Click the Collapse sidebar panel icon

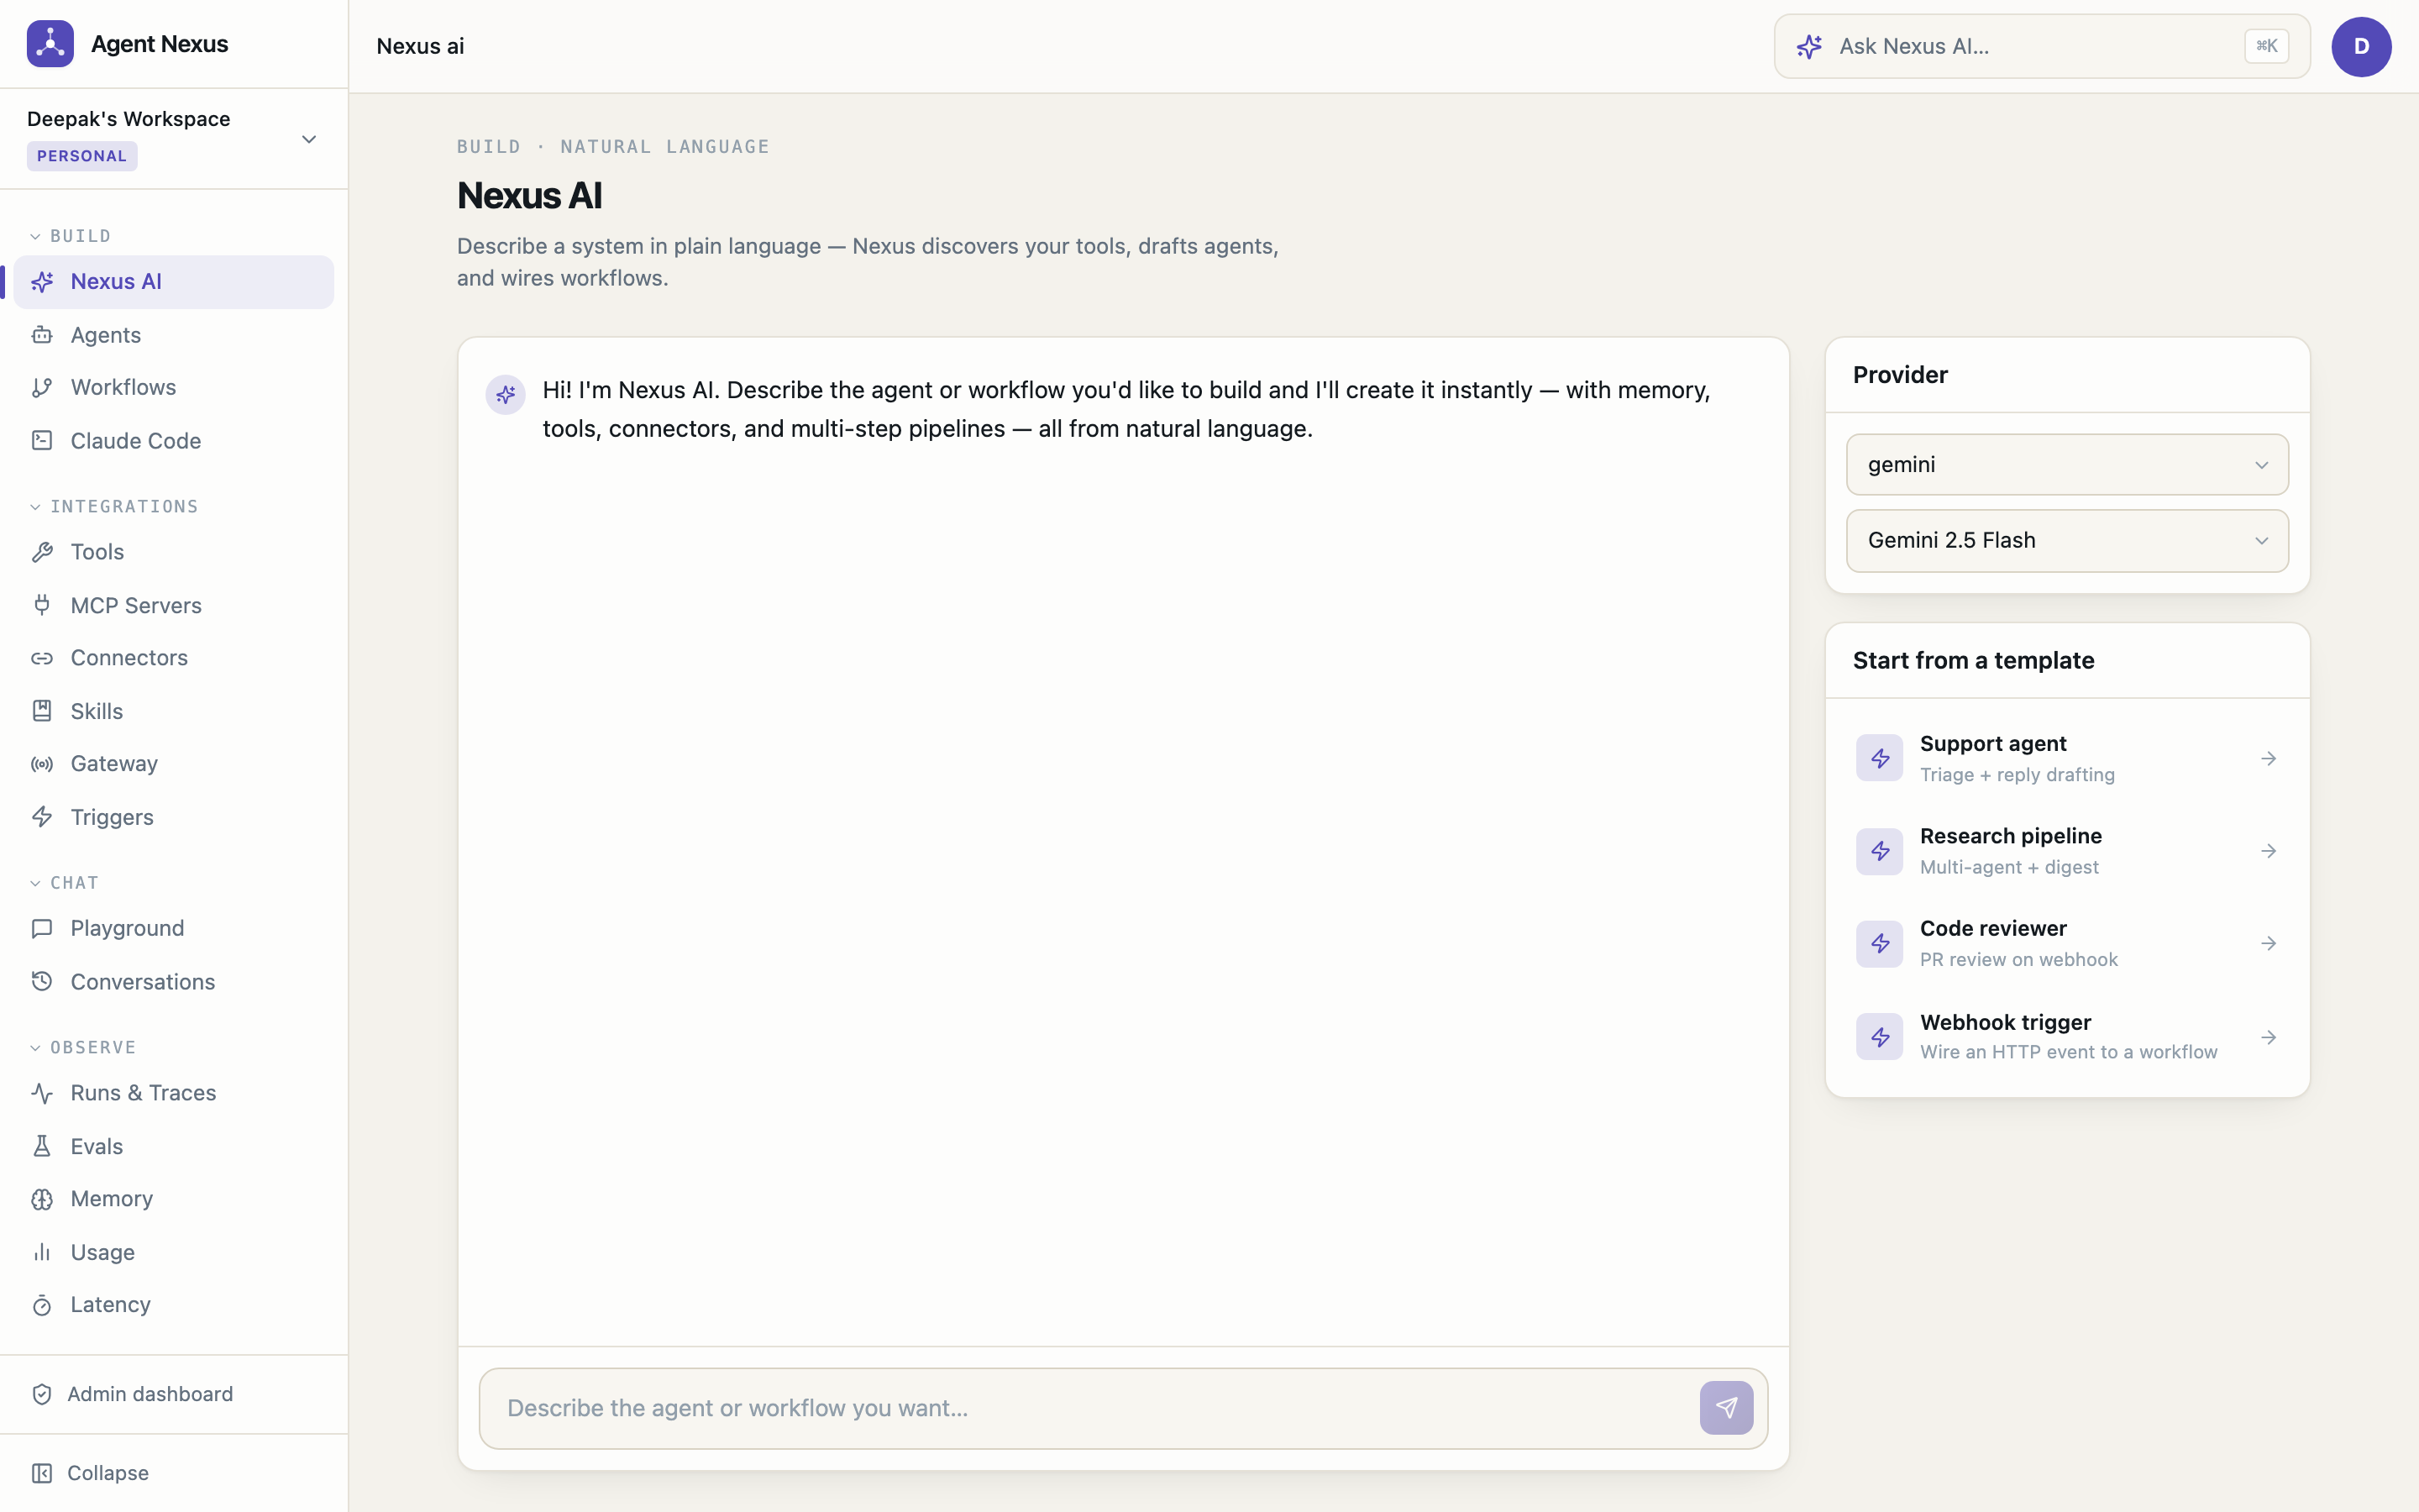point(42,1473)
